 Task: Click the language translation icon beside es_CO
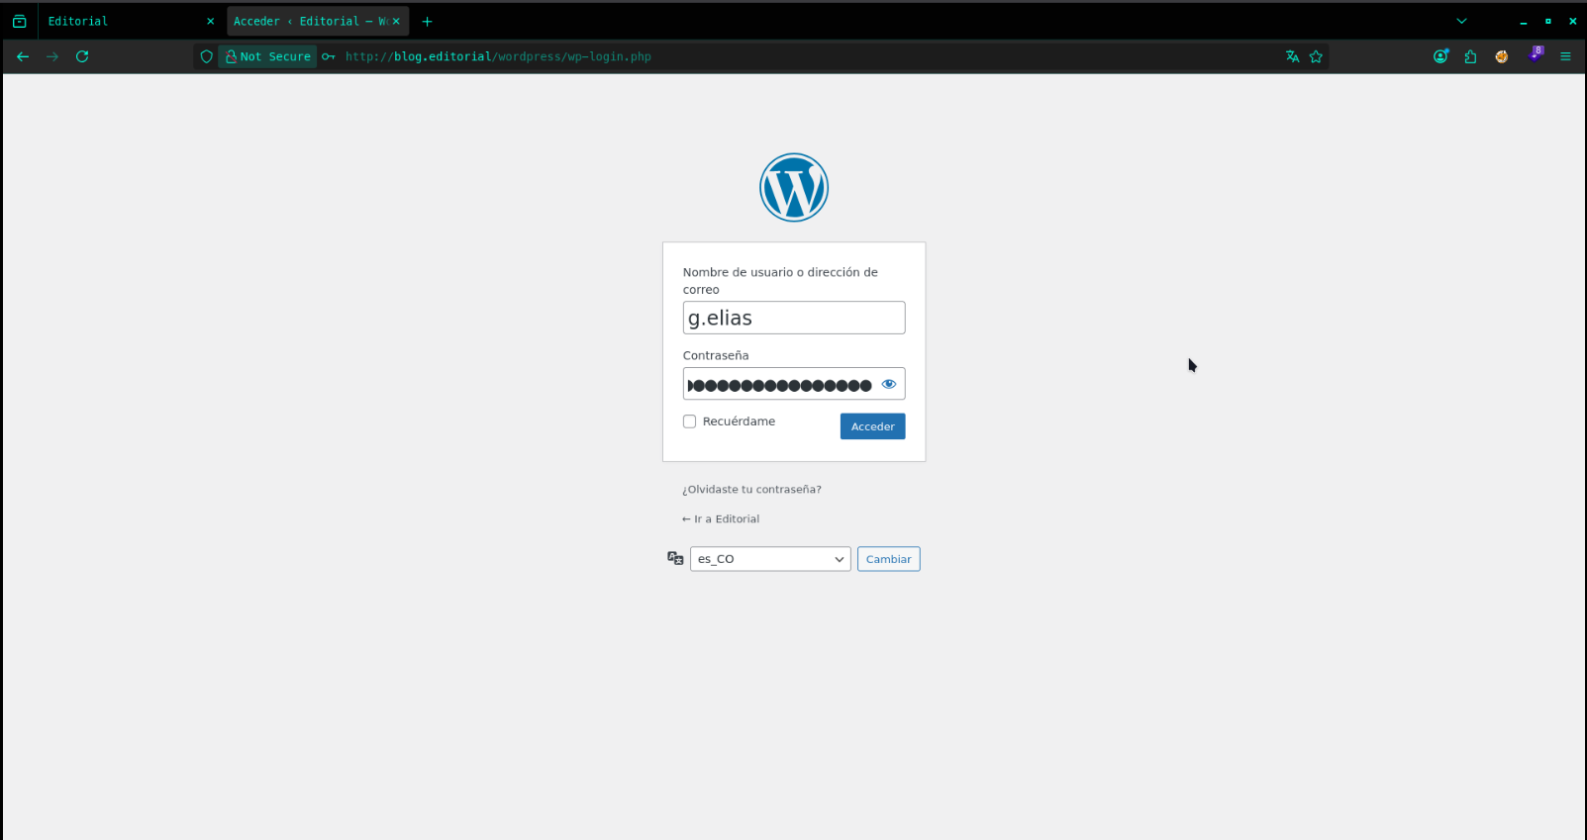click(675, 559)
